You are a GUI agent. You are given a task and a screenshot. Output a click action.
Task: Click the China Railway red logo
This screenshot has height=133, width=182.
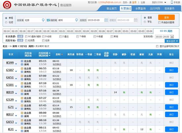(x=7, y=5)
